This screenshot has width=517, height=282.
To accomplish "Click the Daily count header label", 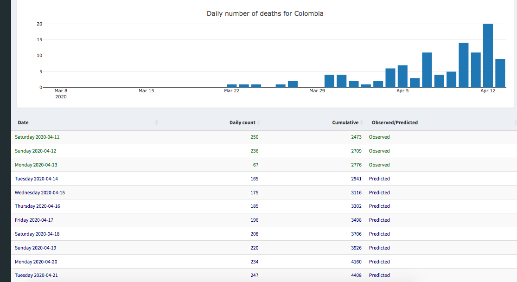I will (242, 122).
